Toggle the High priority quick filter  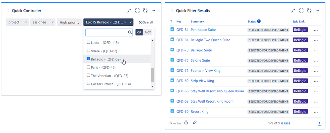(69, 22)
